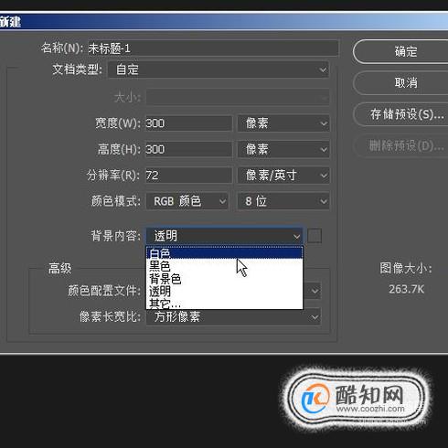Screen dimensions: 448x448
Task: Open height unit 像素 dropdown
Action: [283, 149]
